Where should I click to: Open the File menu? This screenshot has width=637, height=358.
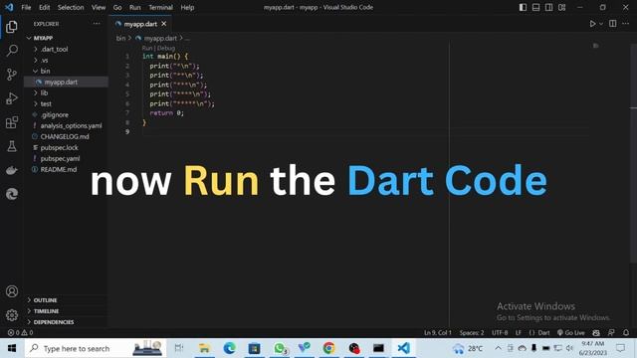pos(26,7)
